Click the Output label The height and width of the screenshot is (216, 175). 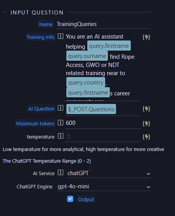pyautogui.click(x=86, y=199)
